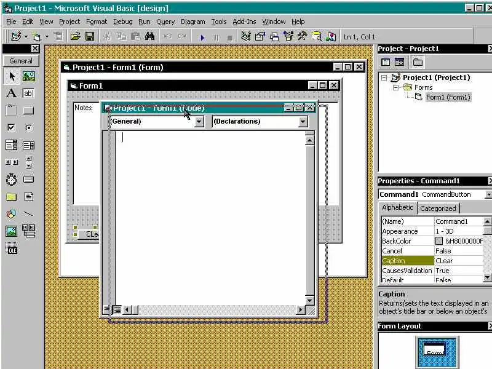Screen dimensions: 492x369
Task: Open Properties Window toolbar icon
Action: (260, 37)
